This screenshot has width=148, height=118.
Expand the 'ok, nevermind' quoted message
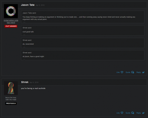83,43
